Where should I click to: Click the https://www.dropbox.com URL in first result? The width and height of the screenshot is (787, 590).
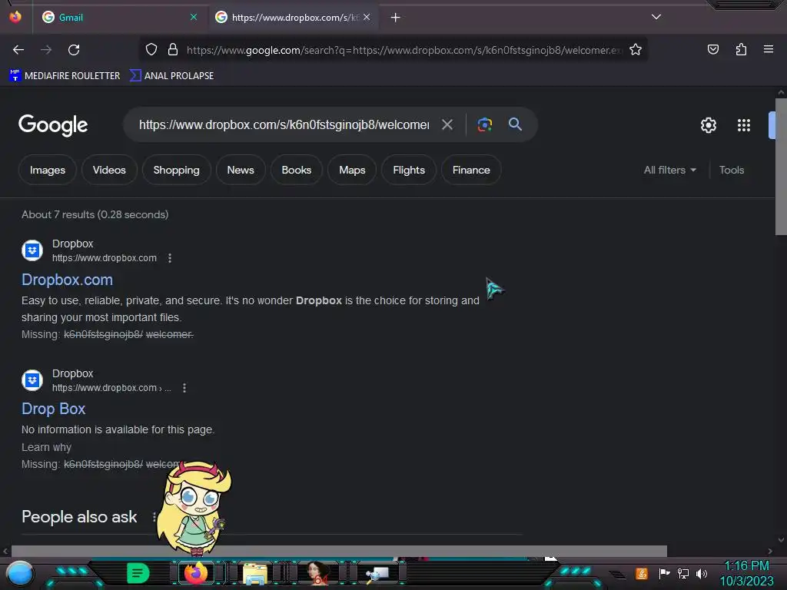pos(105,258)
